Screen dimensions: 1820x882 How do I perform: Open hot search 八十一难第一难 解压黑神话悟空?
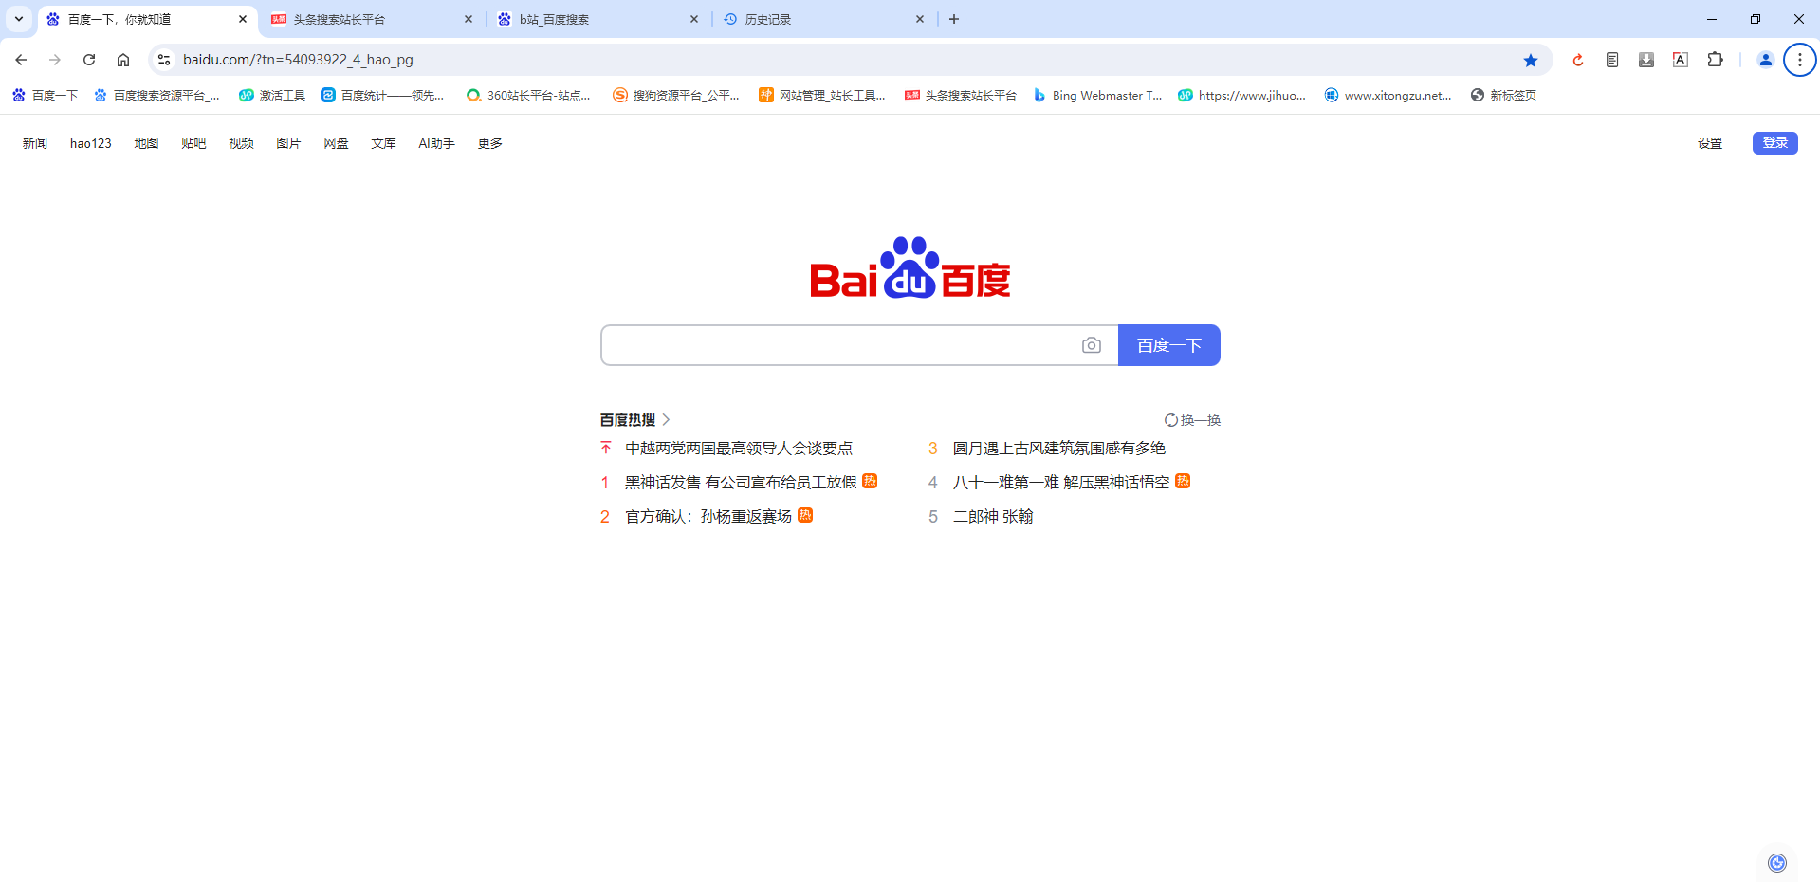(x=1061, y=482)
